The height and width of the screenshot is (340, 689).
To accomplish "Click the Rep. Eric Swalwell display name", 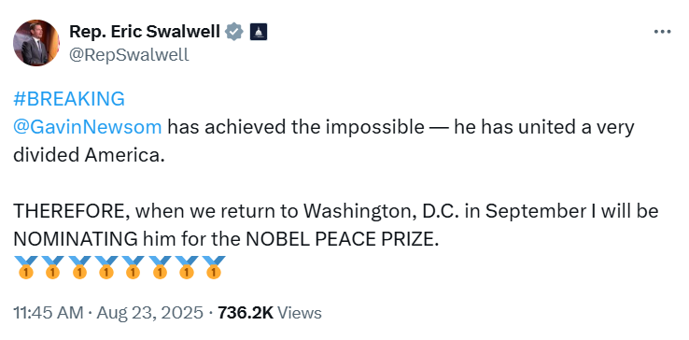I will pos(145,31).
